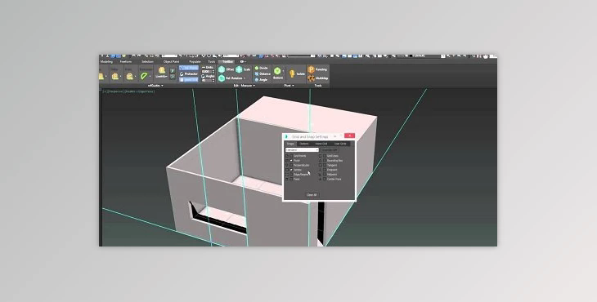
Task: Enable the Grid Lines snap checkbox
Action: 325,156
